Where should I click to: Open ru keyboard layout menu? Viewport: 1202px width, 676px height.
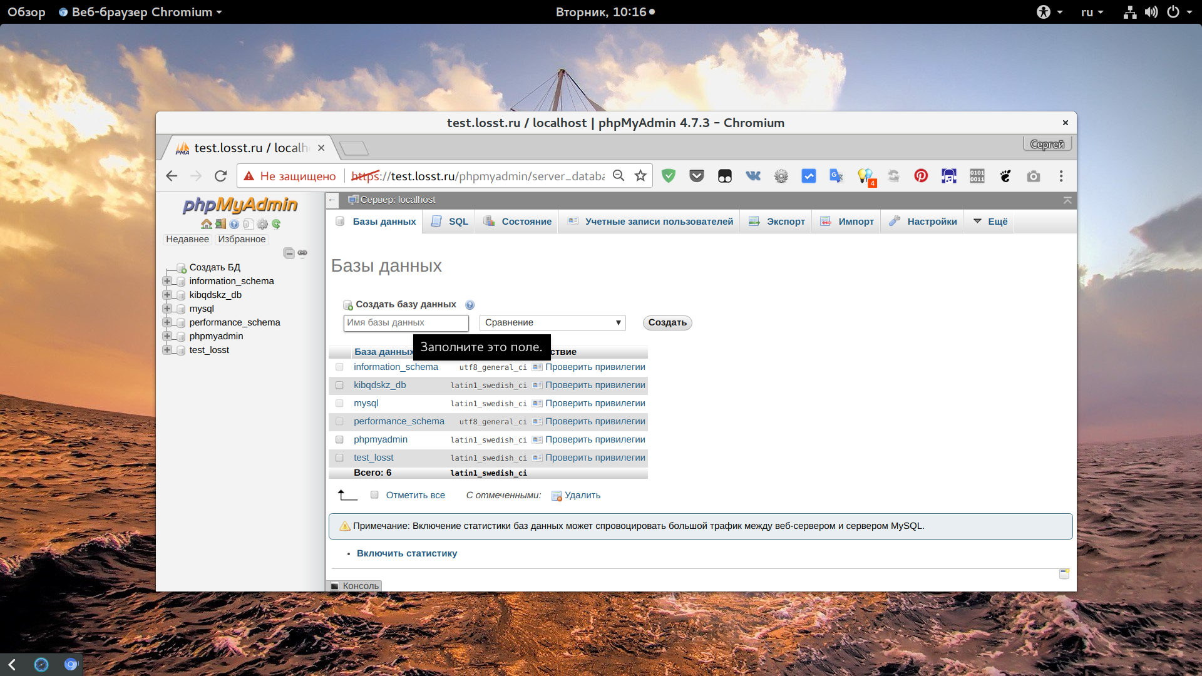click(1092, 12)
